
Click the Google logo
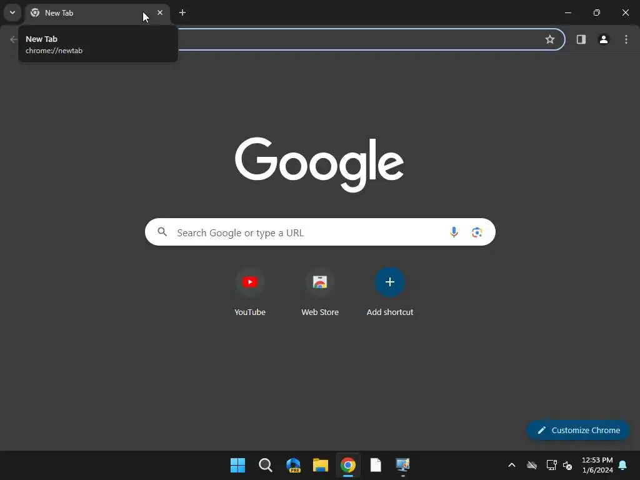[x=319, y=164]
